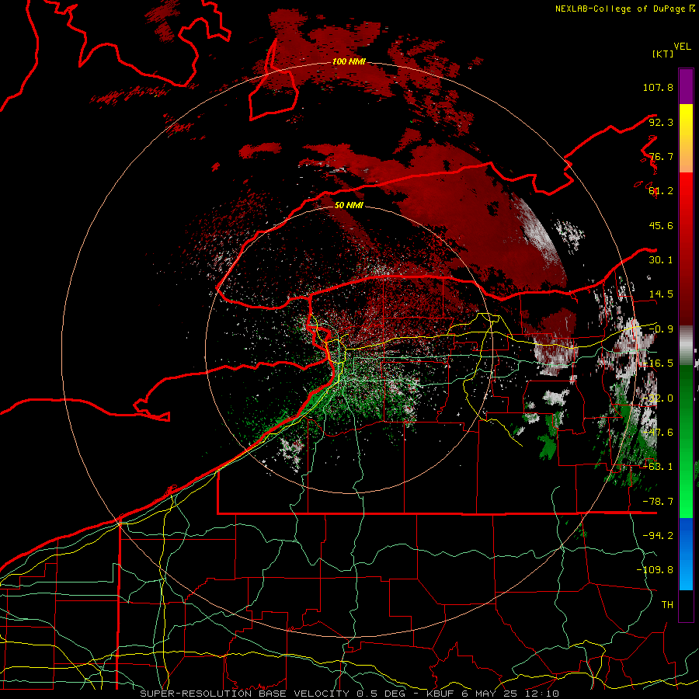Click the 76.7 velocity scale value
Image resolution: width=699 pixels, height=699 pixels.
coord(661,156)
